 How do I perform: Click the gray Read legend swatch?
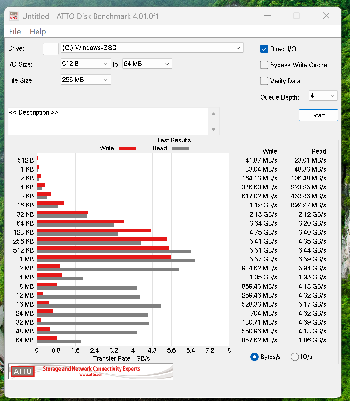point(180,148)
